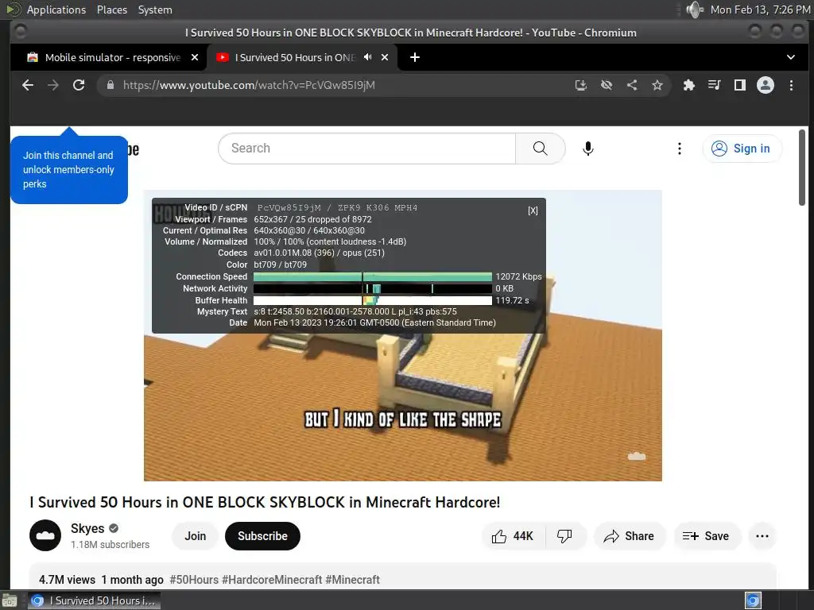Click the Sign in button
814x610 pixels.
point(742,149)
